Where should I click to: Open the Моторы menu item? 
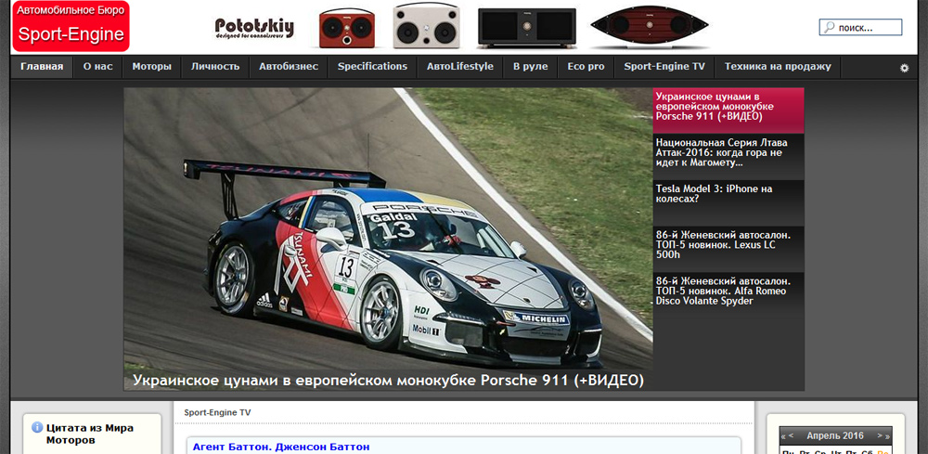152,66
